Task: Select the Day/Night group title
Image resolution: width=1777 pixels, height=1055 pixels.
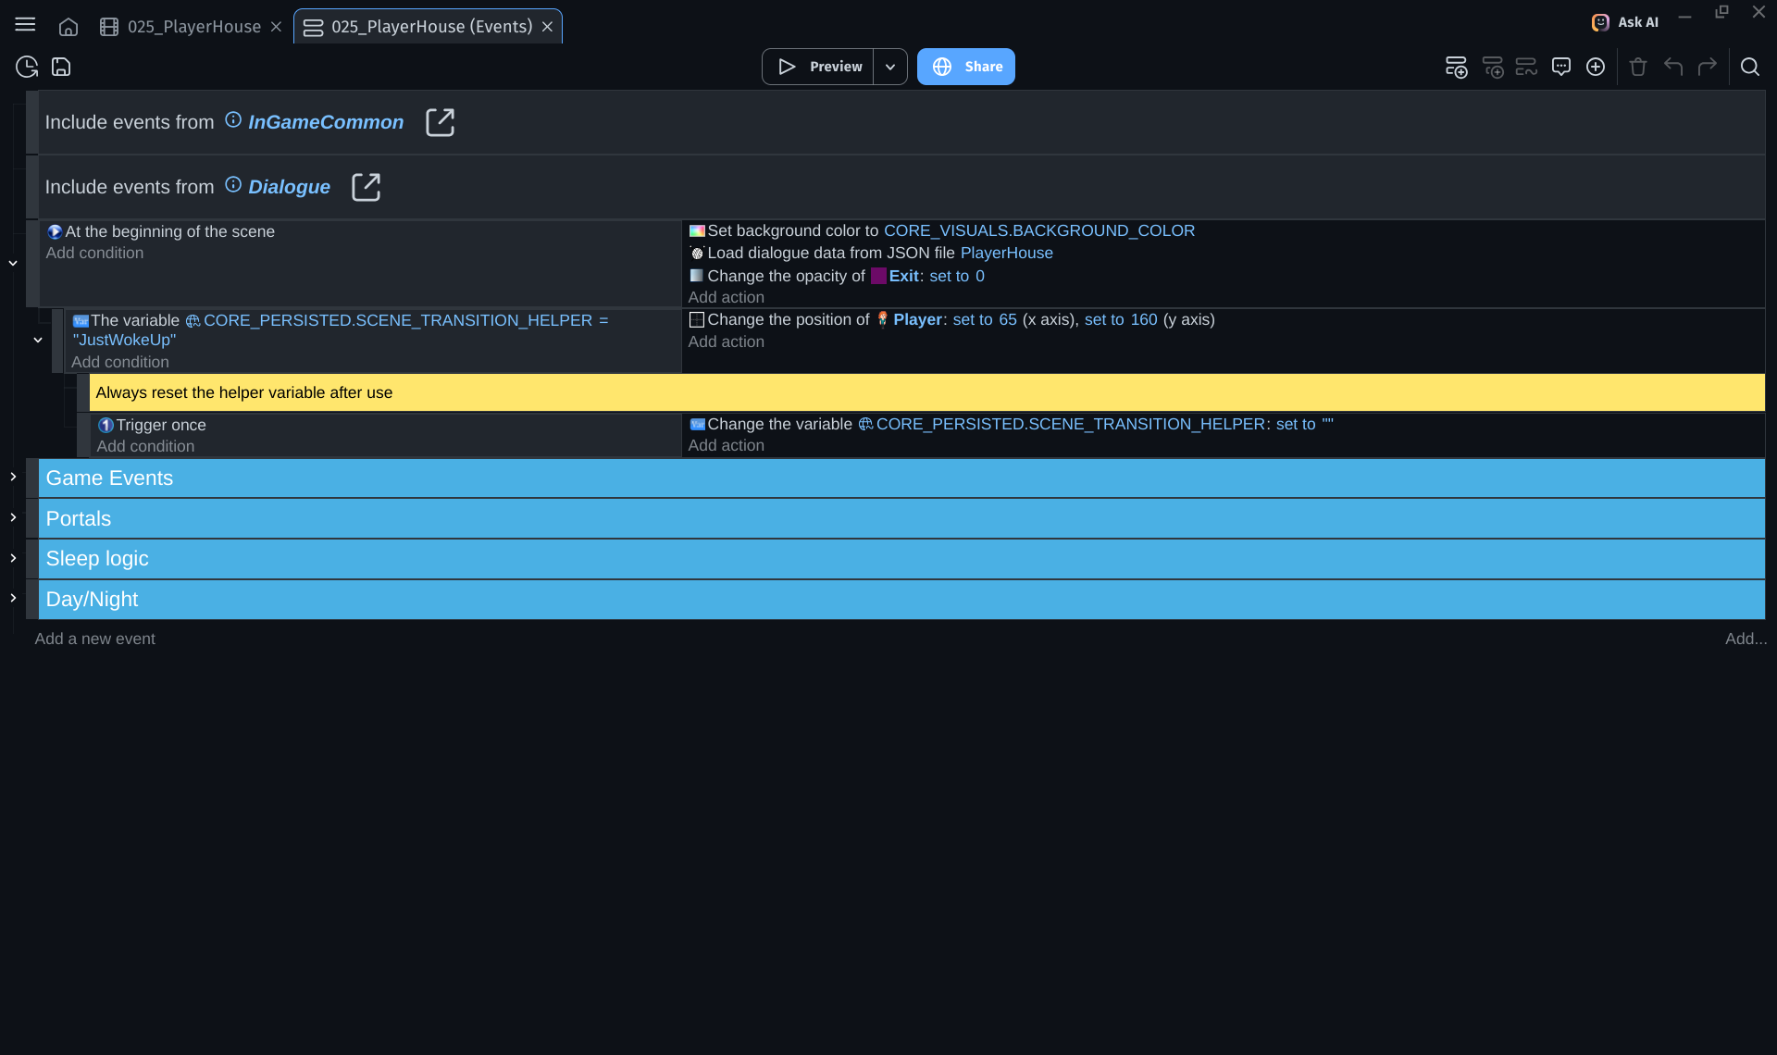Action: pyautogui.click(x=92, y=599)
